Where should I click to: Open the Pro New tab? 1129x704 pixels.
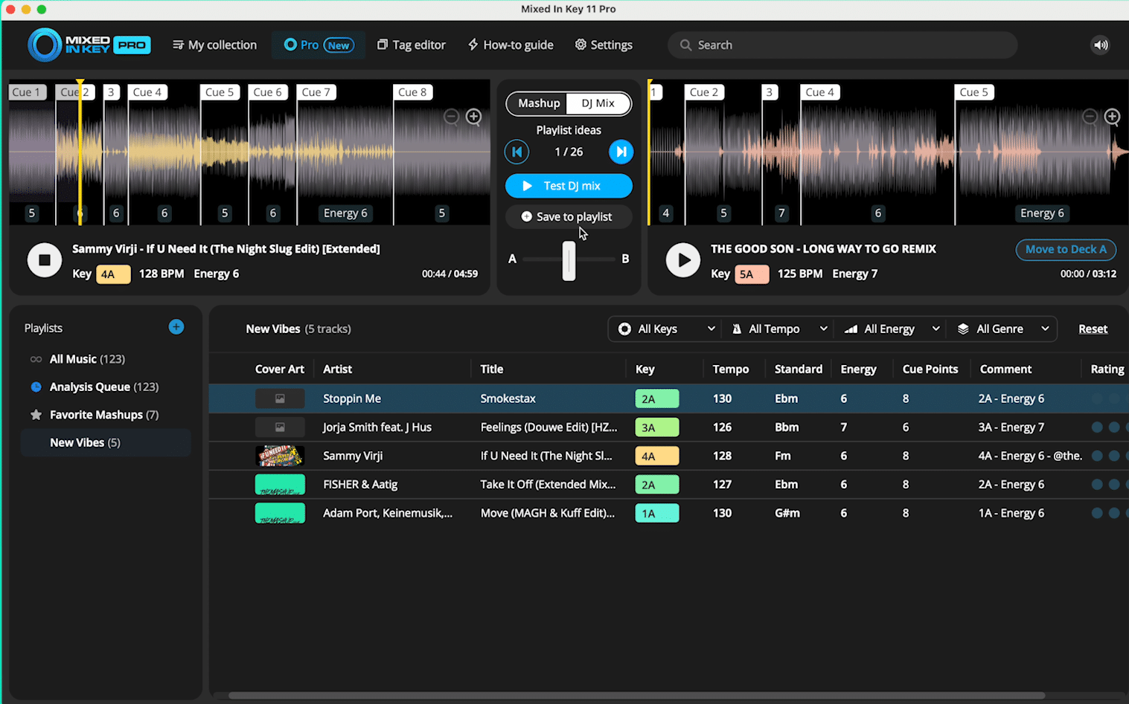point(319,45)
